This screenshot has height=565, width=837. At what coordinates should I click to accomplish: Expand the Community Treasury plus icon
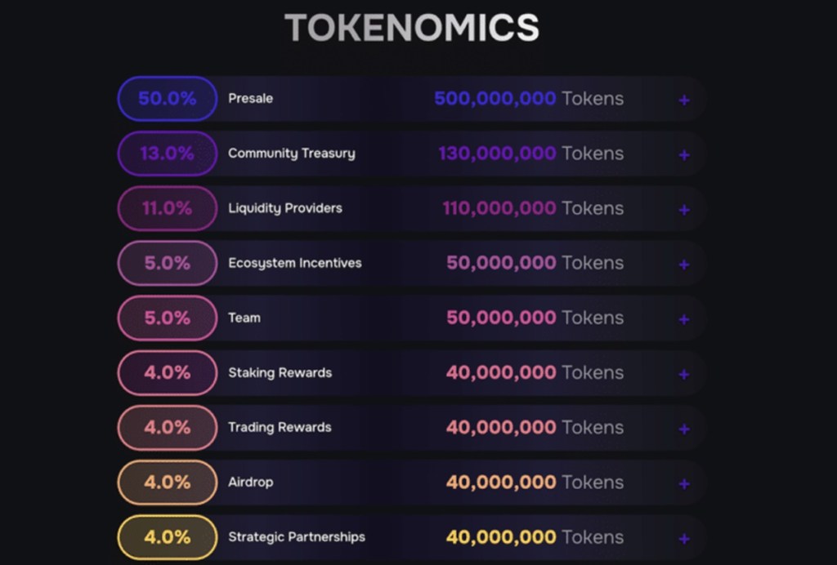coord(684,155)
